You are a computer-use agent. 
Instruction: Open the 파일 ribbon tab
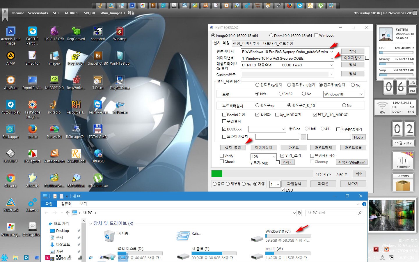[x=49, y=204]
